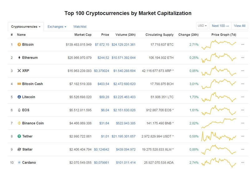Click the Ethereum diamond logo icon
250x169 pixels.
click(x=19, y=57)
